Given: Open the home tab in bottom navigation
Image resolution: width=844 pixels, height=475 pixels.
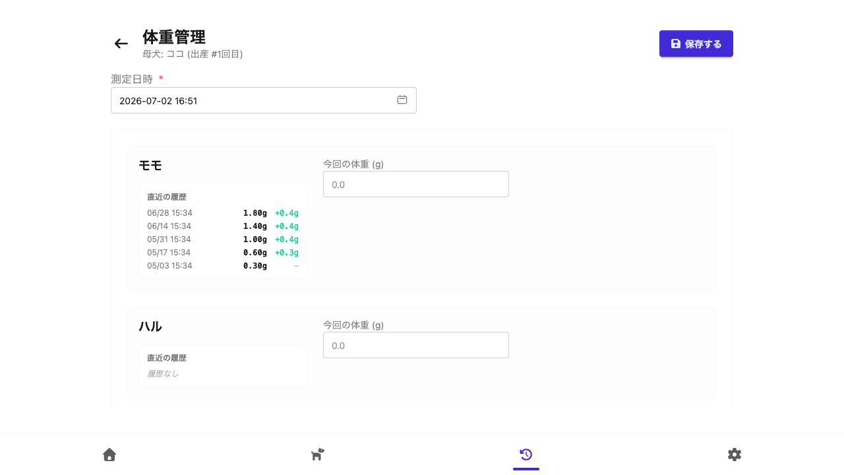Looking at the screenshot, I should point(109,455).
